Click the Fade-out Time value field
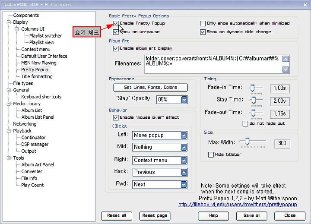 pos(280,114)
